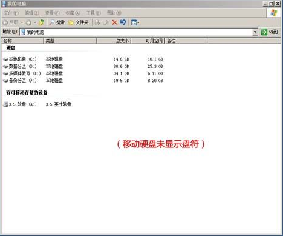Toggle the Folders (文件夹) pane button
Screen dimensions: 283x236
(x=78, y=22)
